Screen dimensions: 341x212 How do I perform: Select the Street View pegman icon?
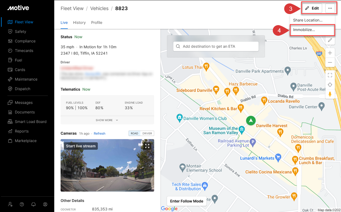pyautogui.click(x=330, y=94)
